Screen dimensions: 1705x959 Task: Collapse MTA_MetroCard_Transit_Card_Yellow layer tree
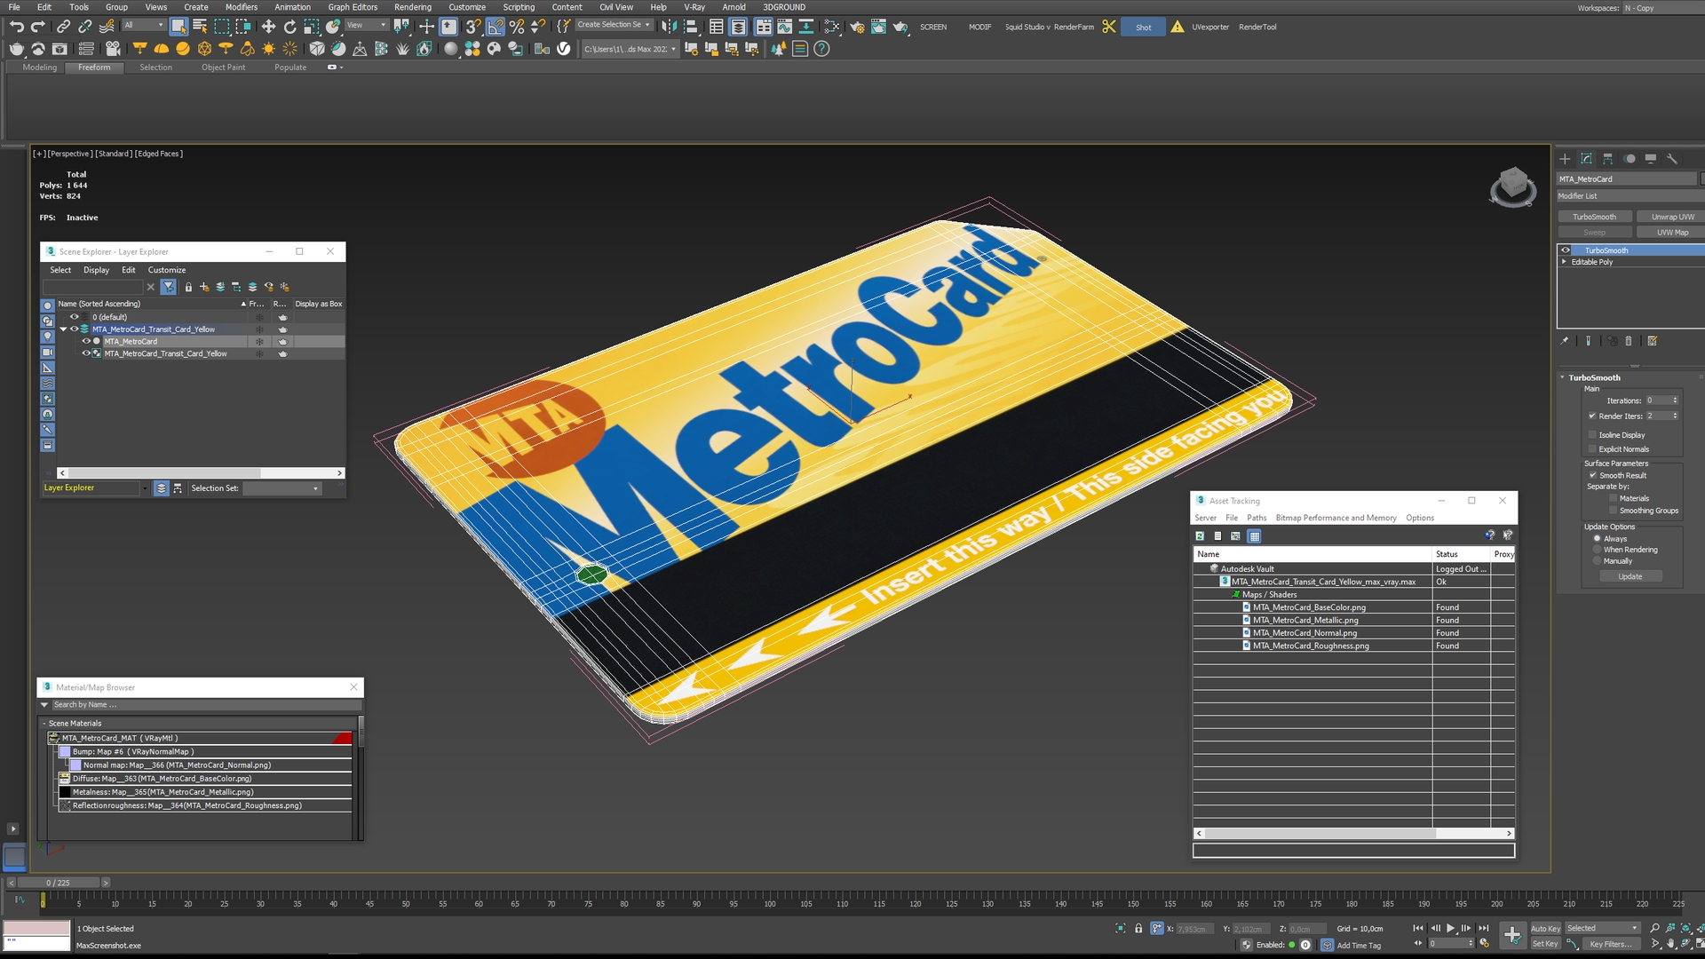point(63,329)
